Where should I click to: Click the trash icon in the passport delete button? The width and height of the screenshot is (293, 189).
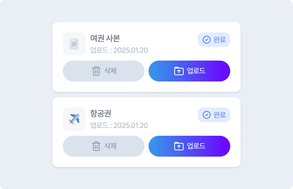(97, 71)
